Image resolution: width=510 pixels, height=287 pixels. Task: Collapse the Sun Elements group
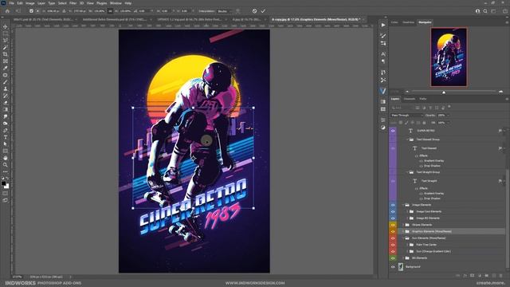[x=403, y=238]
